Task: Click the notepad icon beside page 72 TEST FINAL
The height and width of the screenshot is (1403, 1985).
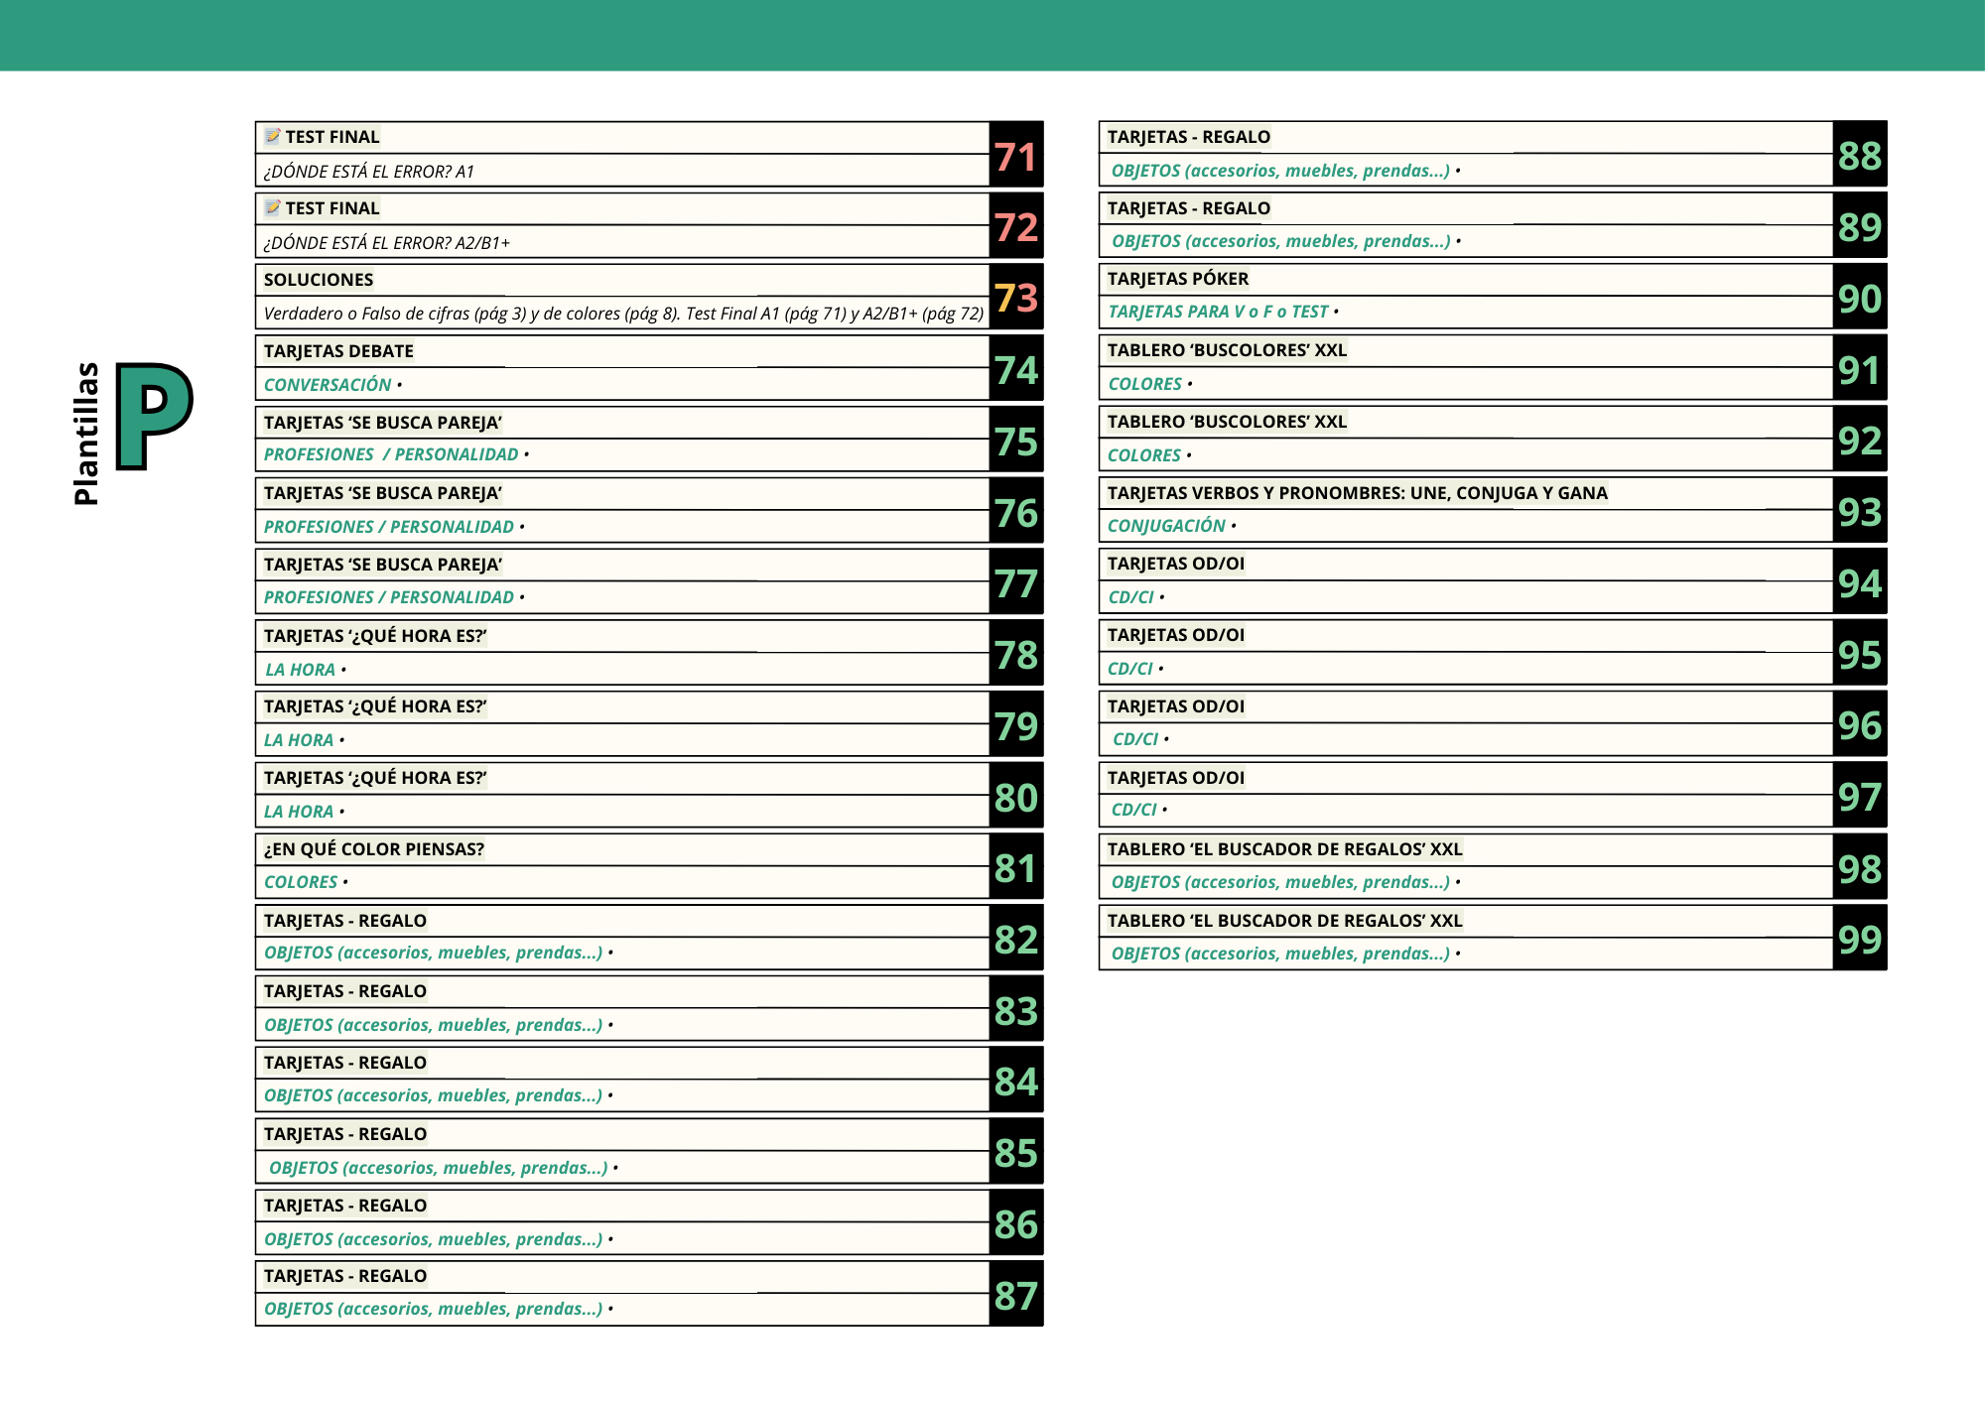Action: point(272,208)
